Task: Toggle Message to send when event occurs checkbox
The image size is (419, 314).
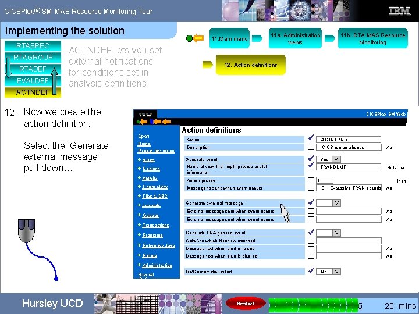Action: point(311,188)
